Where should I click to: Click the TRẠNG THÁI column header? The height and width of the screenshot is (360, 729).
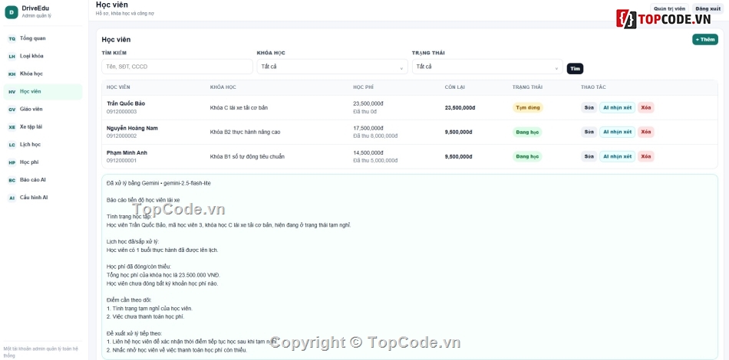click(x=527, y=87)
